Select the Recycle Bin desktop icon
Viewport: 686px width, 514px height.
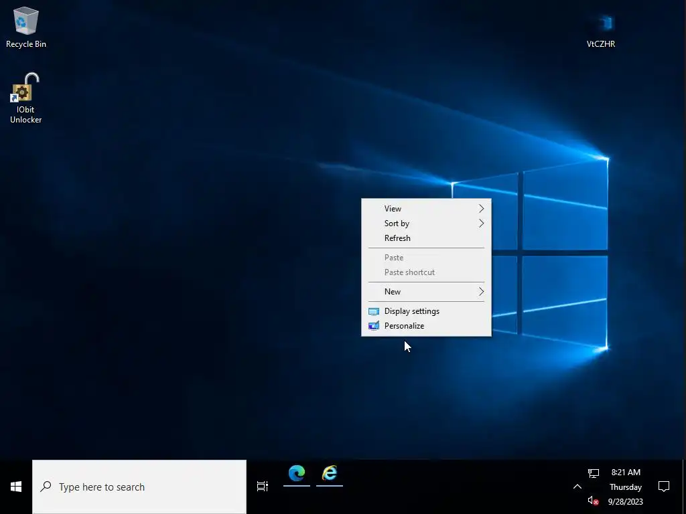[x=26, y=27]
